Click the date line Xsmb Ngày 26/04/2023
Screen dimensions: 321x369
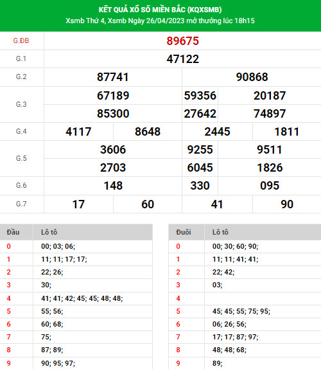click(x=146, y=21)
